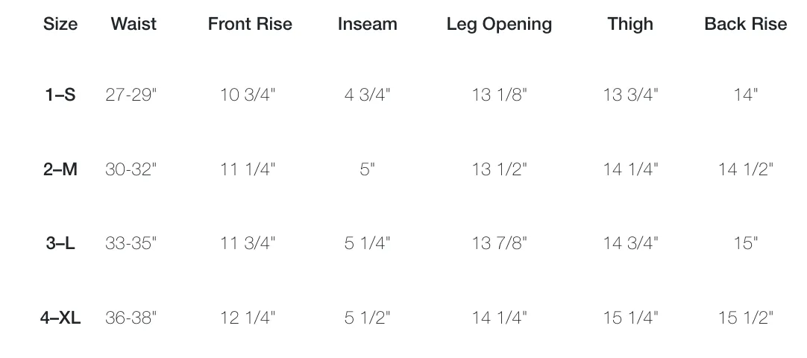Click the 30-32" waist measurement
The image size is (807, 358).
pyautogui.click(x=131, y=169)
